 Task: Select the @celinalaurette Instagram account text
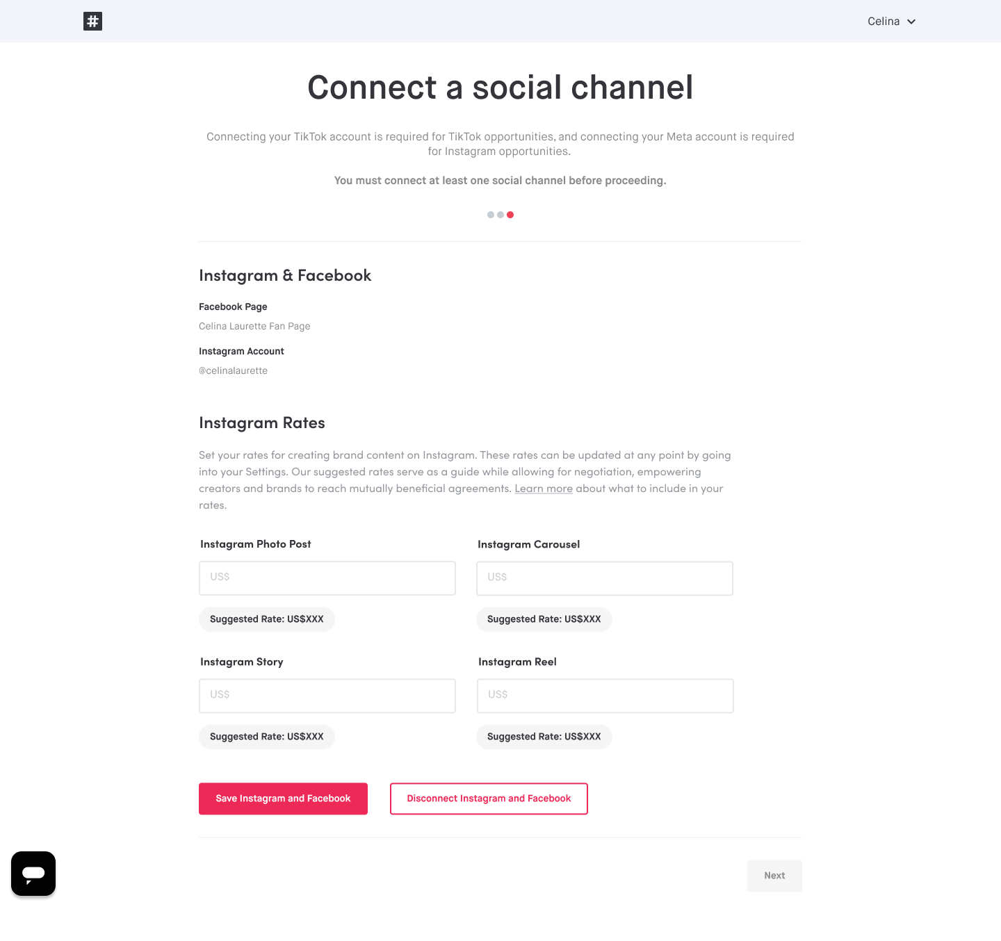coord(233,370)
